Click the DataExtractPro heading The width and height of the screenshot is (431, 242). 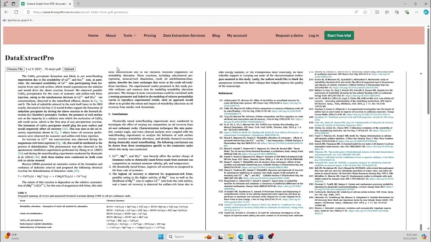click(29, 58)
